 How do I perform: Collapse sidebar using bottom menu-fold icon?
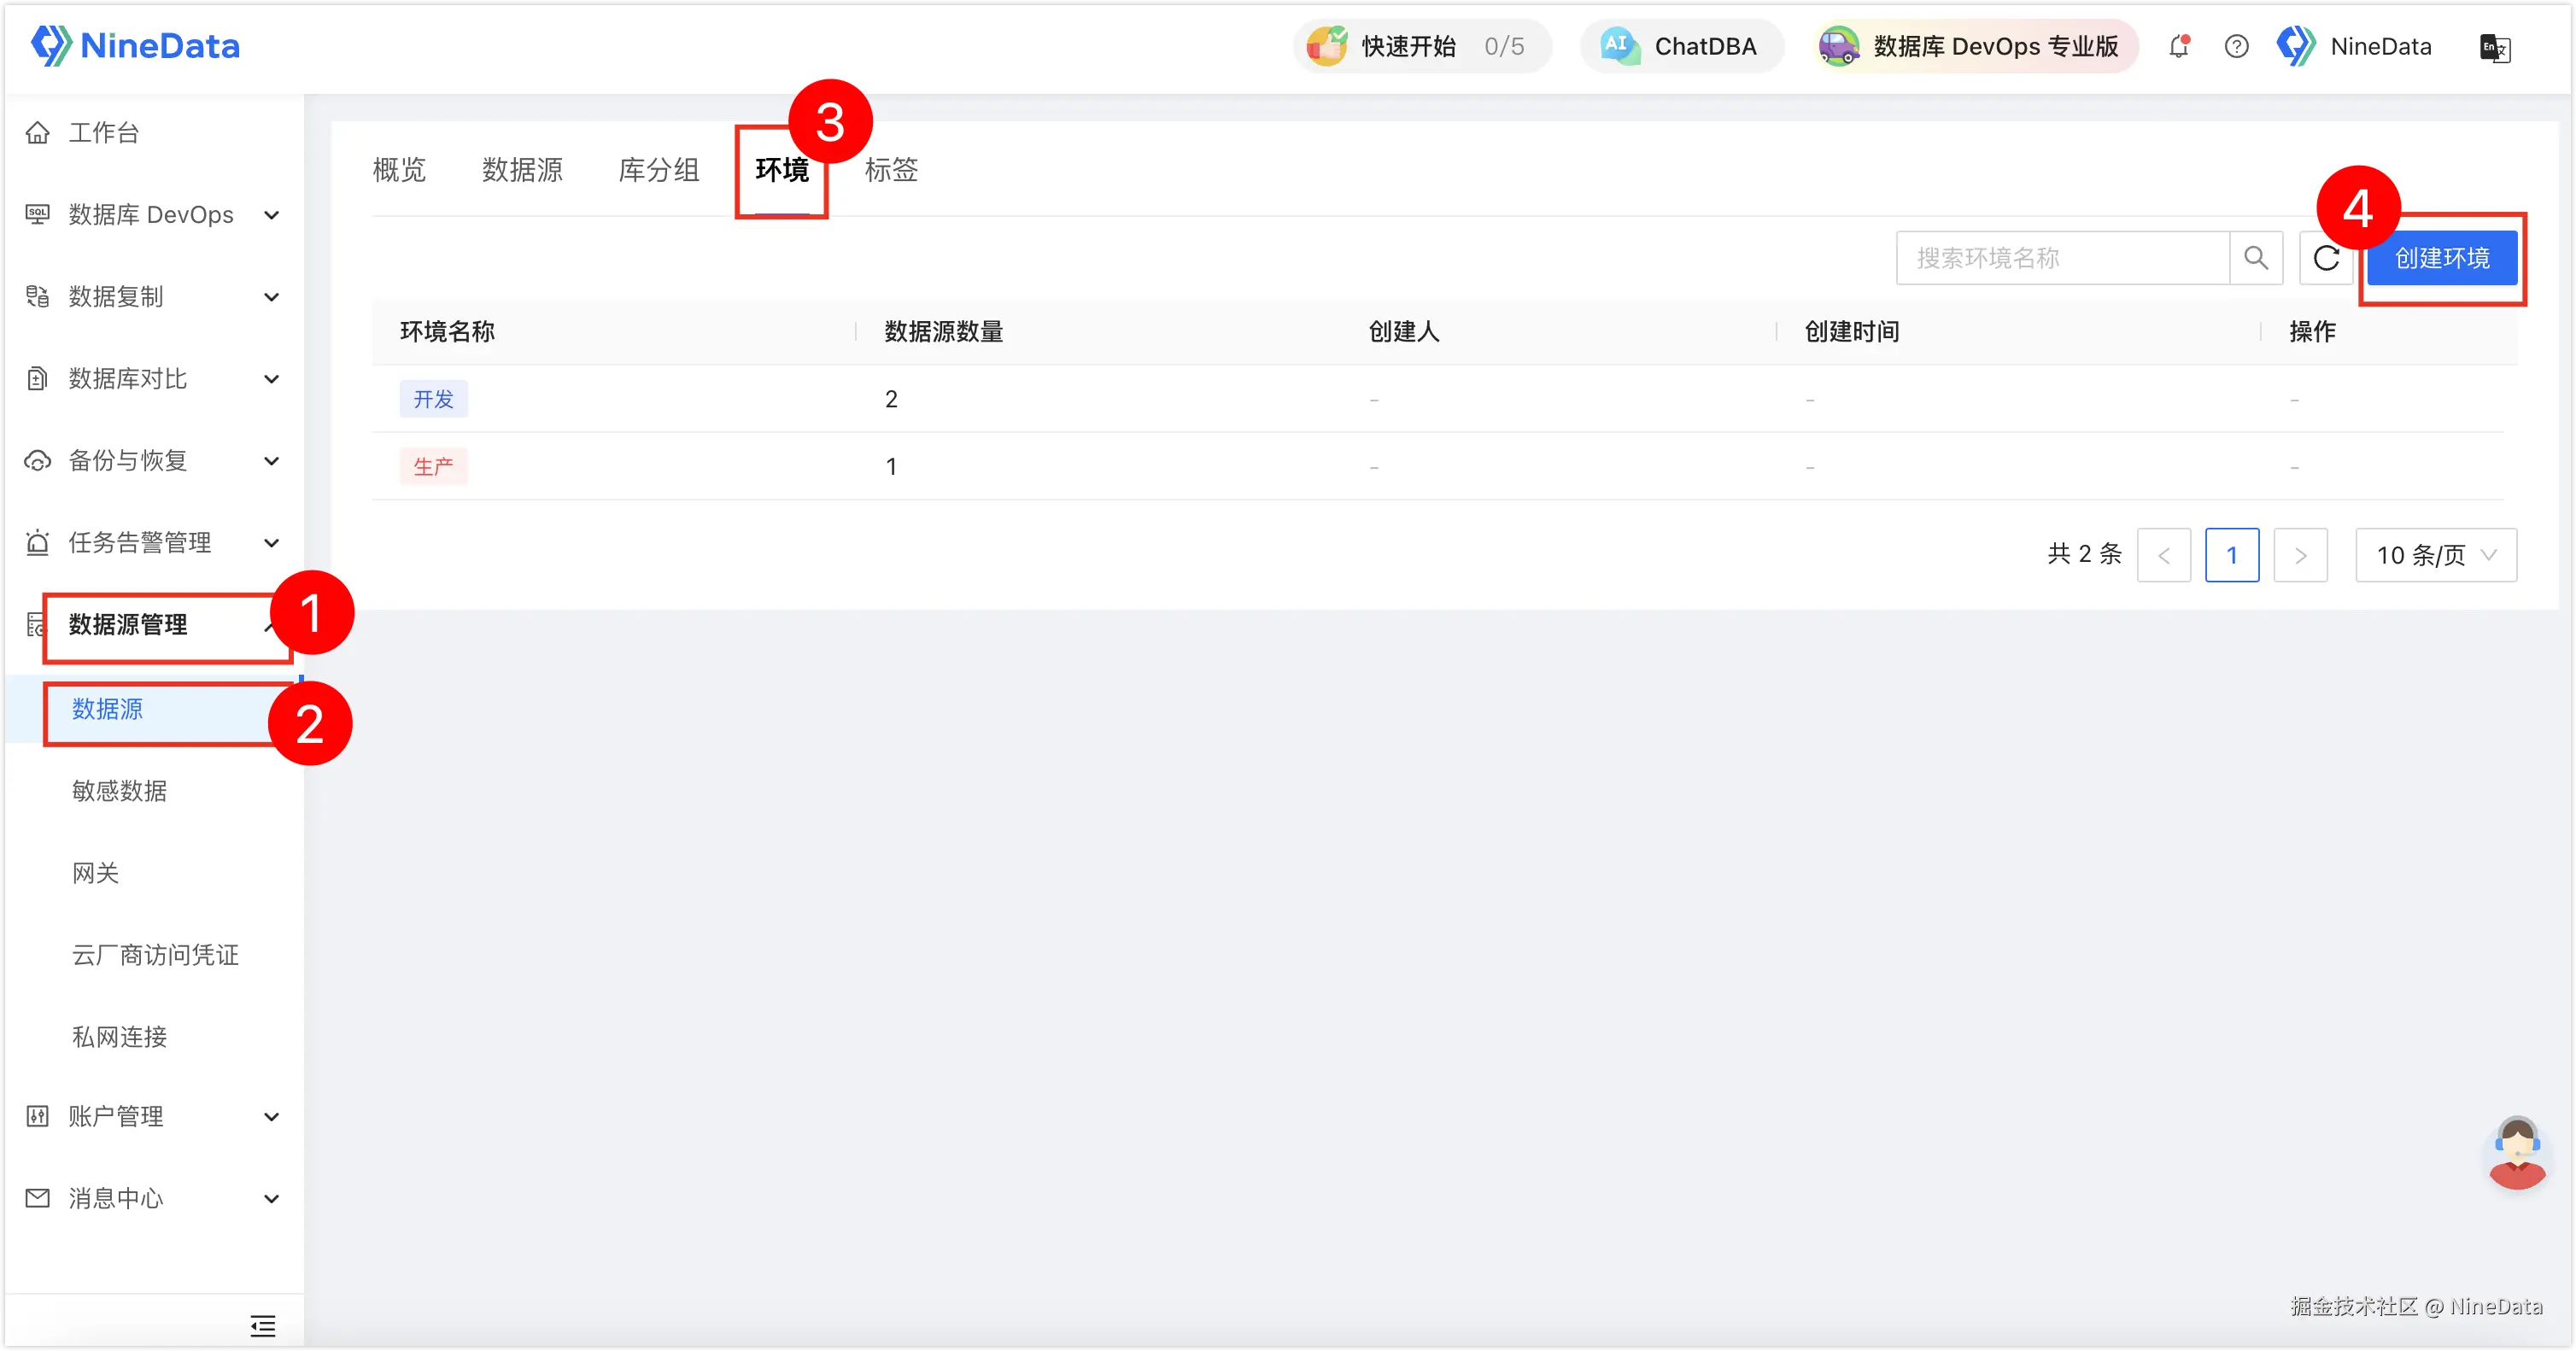pos(263,1326)
